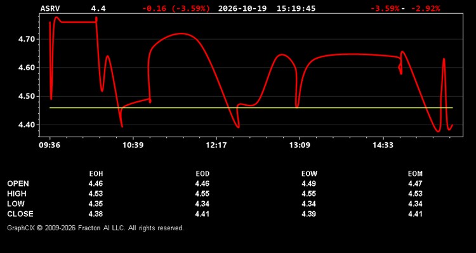Click EOH LOW value 4.35

(x=96, y=204)
